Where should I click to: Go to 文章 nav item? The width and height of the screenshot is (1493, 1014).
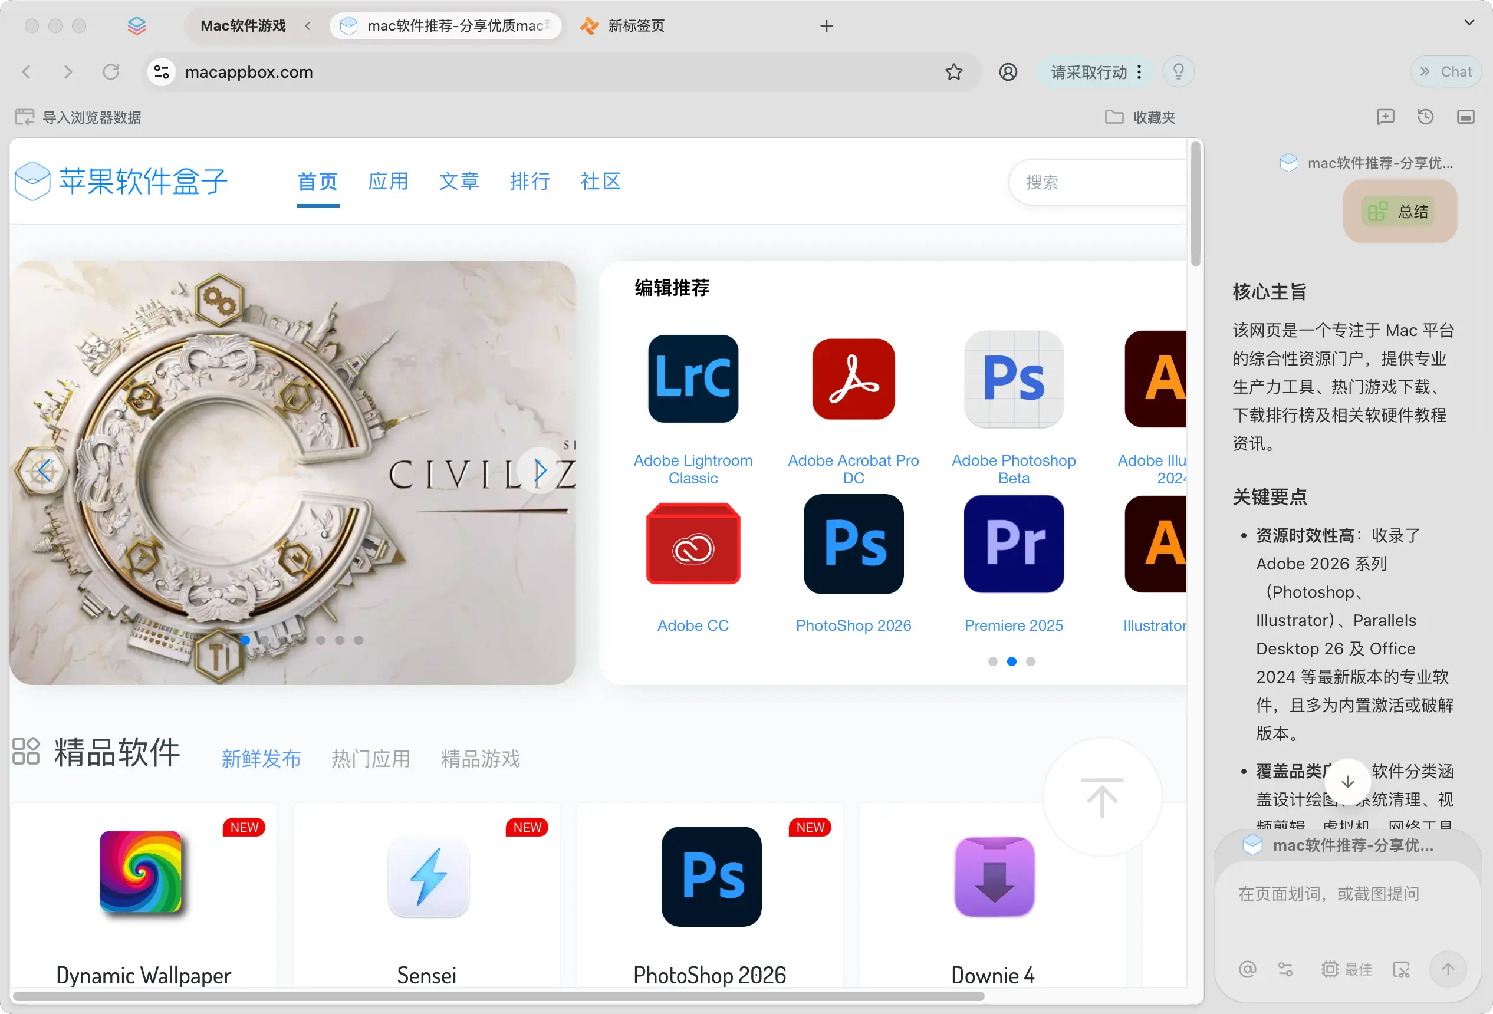(x=459, y=181)
